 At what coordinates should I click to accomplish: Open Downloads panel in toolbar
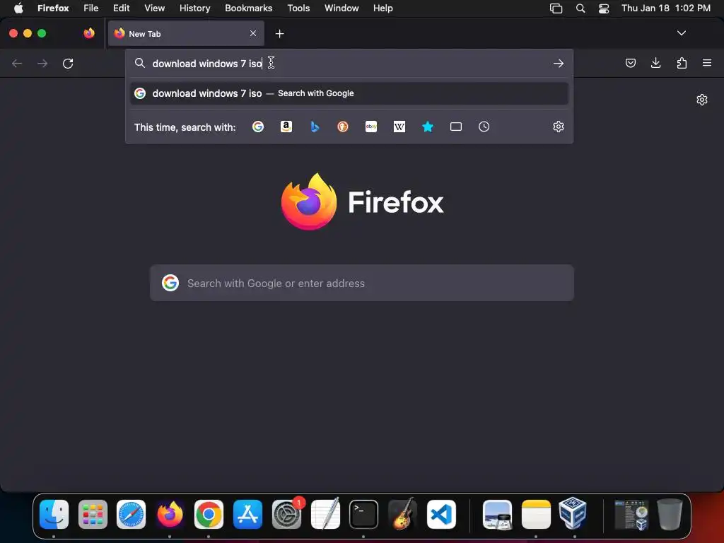click(655, 63)
